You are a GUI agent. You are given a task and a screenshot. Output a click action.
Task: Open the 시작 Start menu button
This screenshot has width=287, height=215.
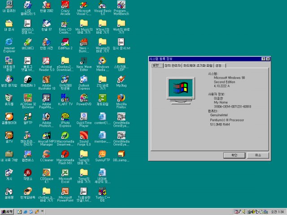click(7, 212)
